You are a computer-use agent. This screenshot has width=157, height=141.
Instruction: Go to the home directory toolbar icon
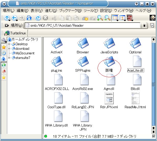pos(29,18)
